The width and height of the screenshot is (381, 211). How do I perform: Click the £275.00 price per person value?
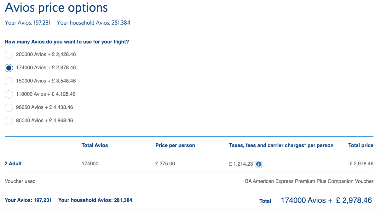[x=165, y=164]
